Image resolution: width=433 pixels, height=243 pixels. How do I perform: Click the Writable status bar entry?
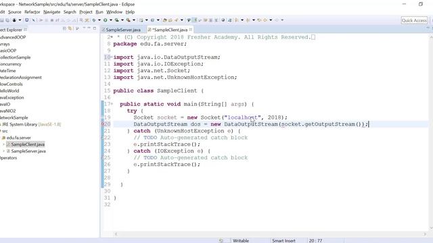(x=241, y=240)
